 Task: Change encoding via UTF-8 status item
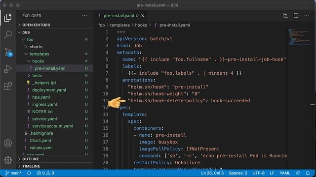click(x=258, y=173)
